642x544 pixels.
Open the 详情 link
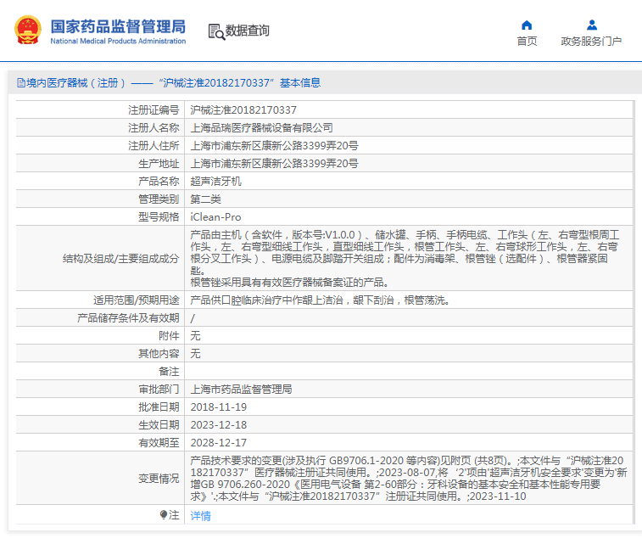click(x=201, y=516)
